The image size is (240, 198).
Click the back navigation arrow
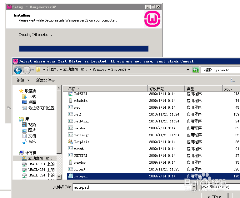18,70
